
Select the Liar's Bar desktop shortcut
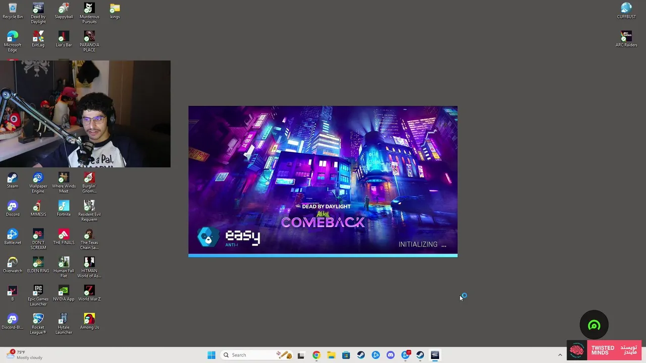click(64, 39)
